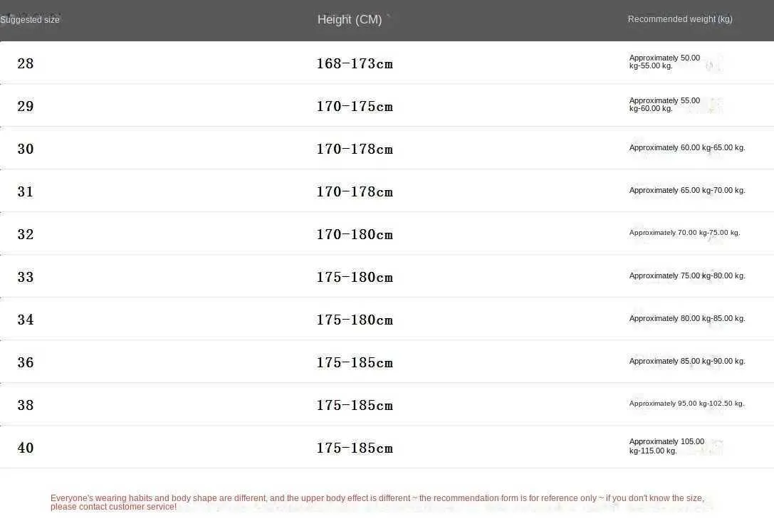Click the Suggested size column header
Screen dimensions: 774x531
[30, 20]
